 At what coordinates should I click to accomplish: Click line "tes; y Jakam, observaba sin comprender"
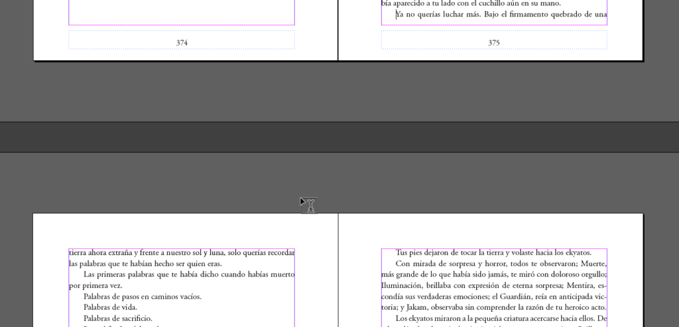493,307
